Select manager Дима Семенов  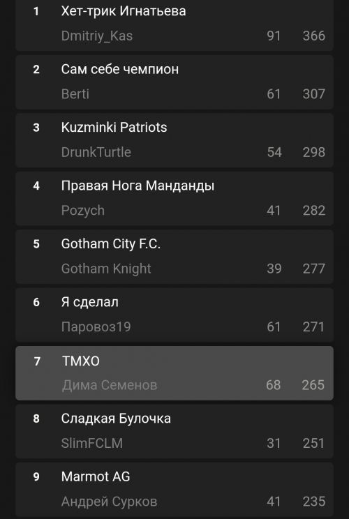(x=110, y=385)
